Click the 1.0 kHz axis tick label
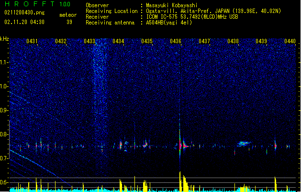 point(4,86)
